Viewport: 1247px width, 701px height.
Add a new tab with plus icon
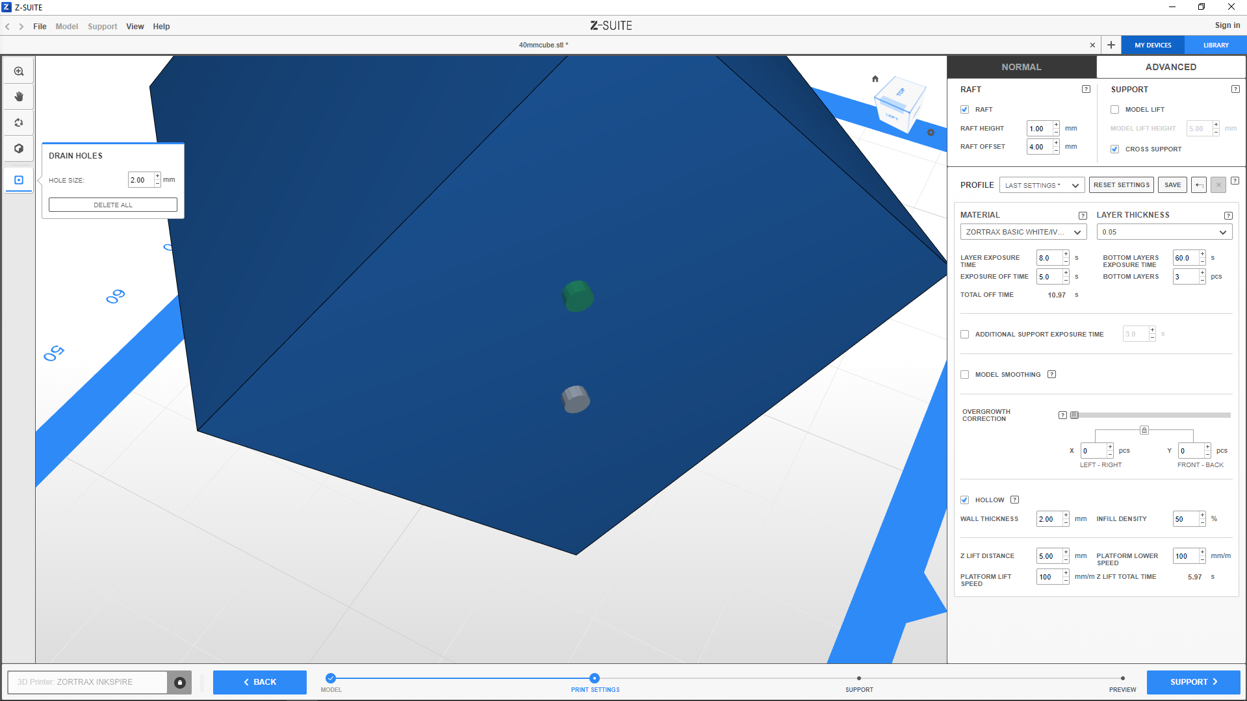[1111, 45]
